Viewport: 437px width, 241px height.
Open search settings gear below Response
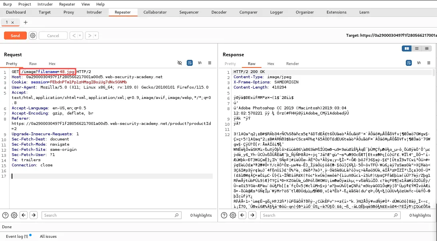[x=233, y=215]
